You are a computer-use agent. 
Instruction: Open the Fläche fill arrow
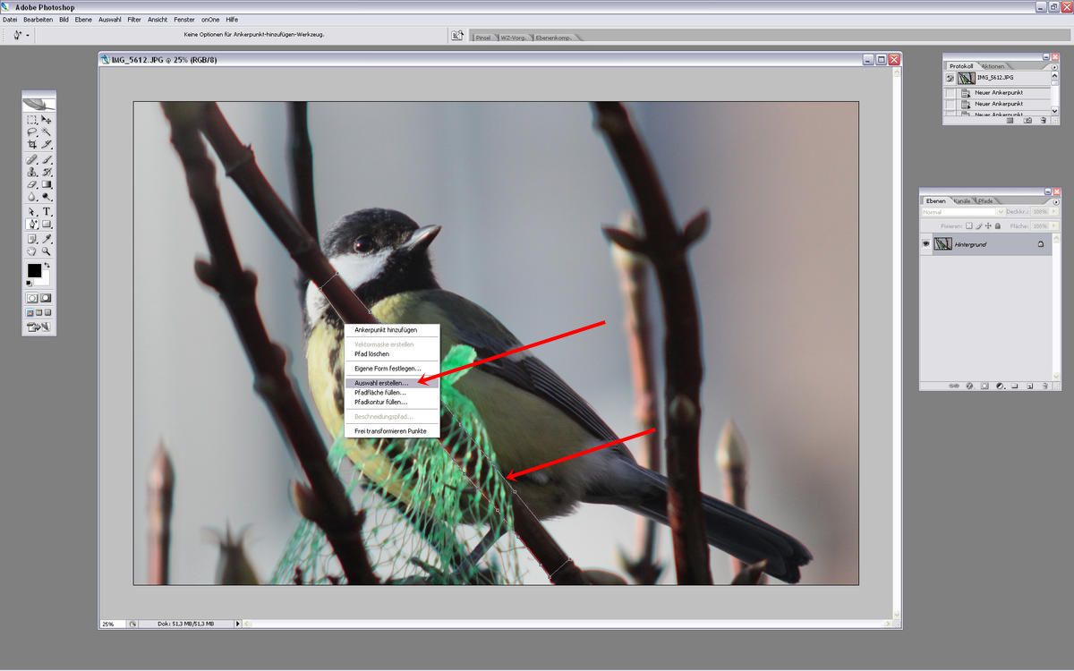[x=1053, y=226]
